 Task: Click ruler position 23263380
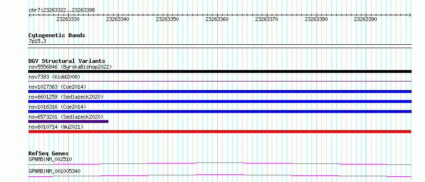pyautogui.click(x=316, y=20)
